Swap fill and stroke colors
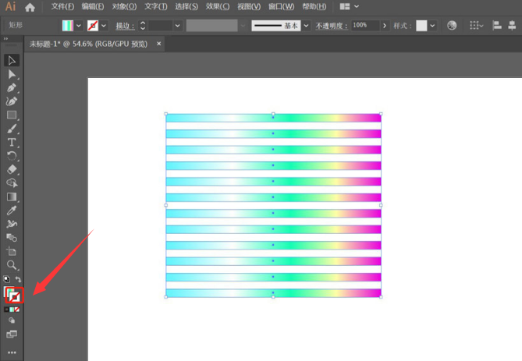Screen dimensions: 522x361 19,279
